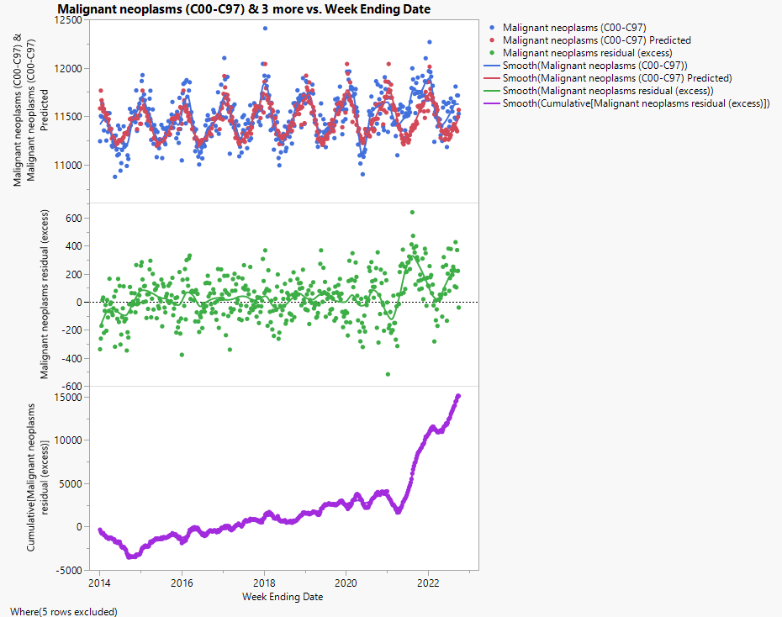Viewport: 782px width, 617px height.
Task: Select the y-axis title "Cumulative[Malignant neoplasms residual (excess)]"
Action: [38, 477]
